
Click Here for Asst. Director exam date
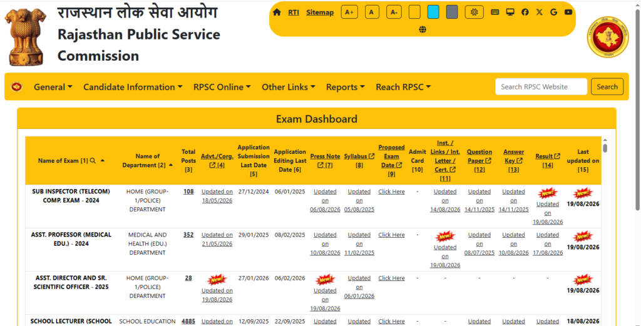[391, 278]
